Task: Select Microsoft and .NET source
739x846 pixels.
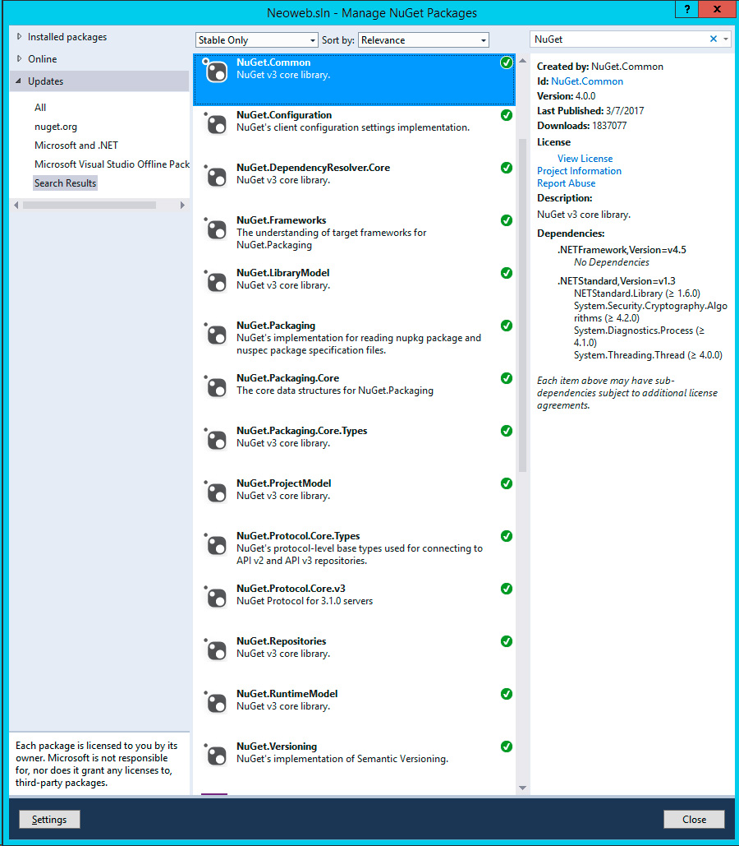Action: click(x=76, y=146)
